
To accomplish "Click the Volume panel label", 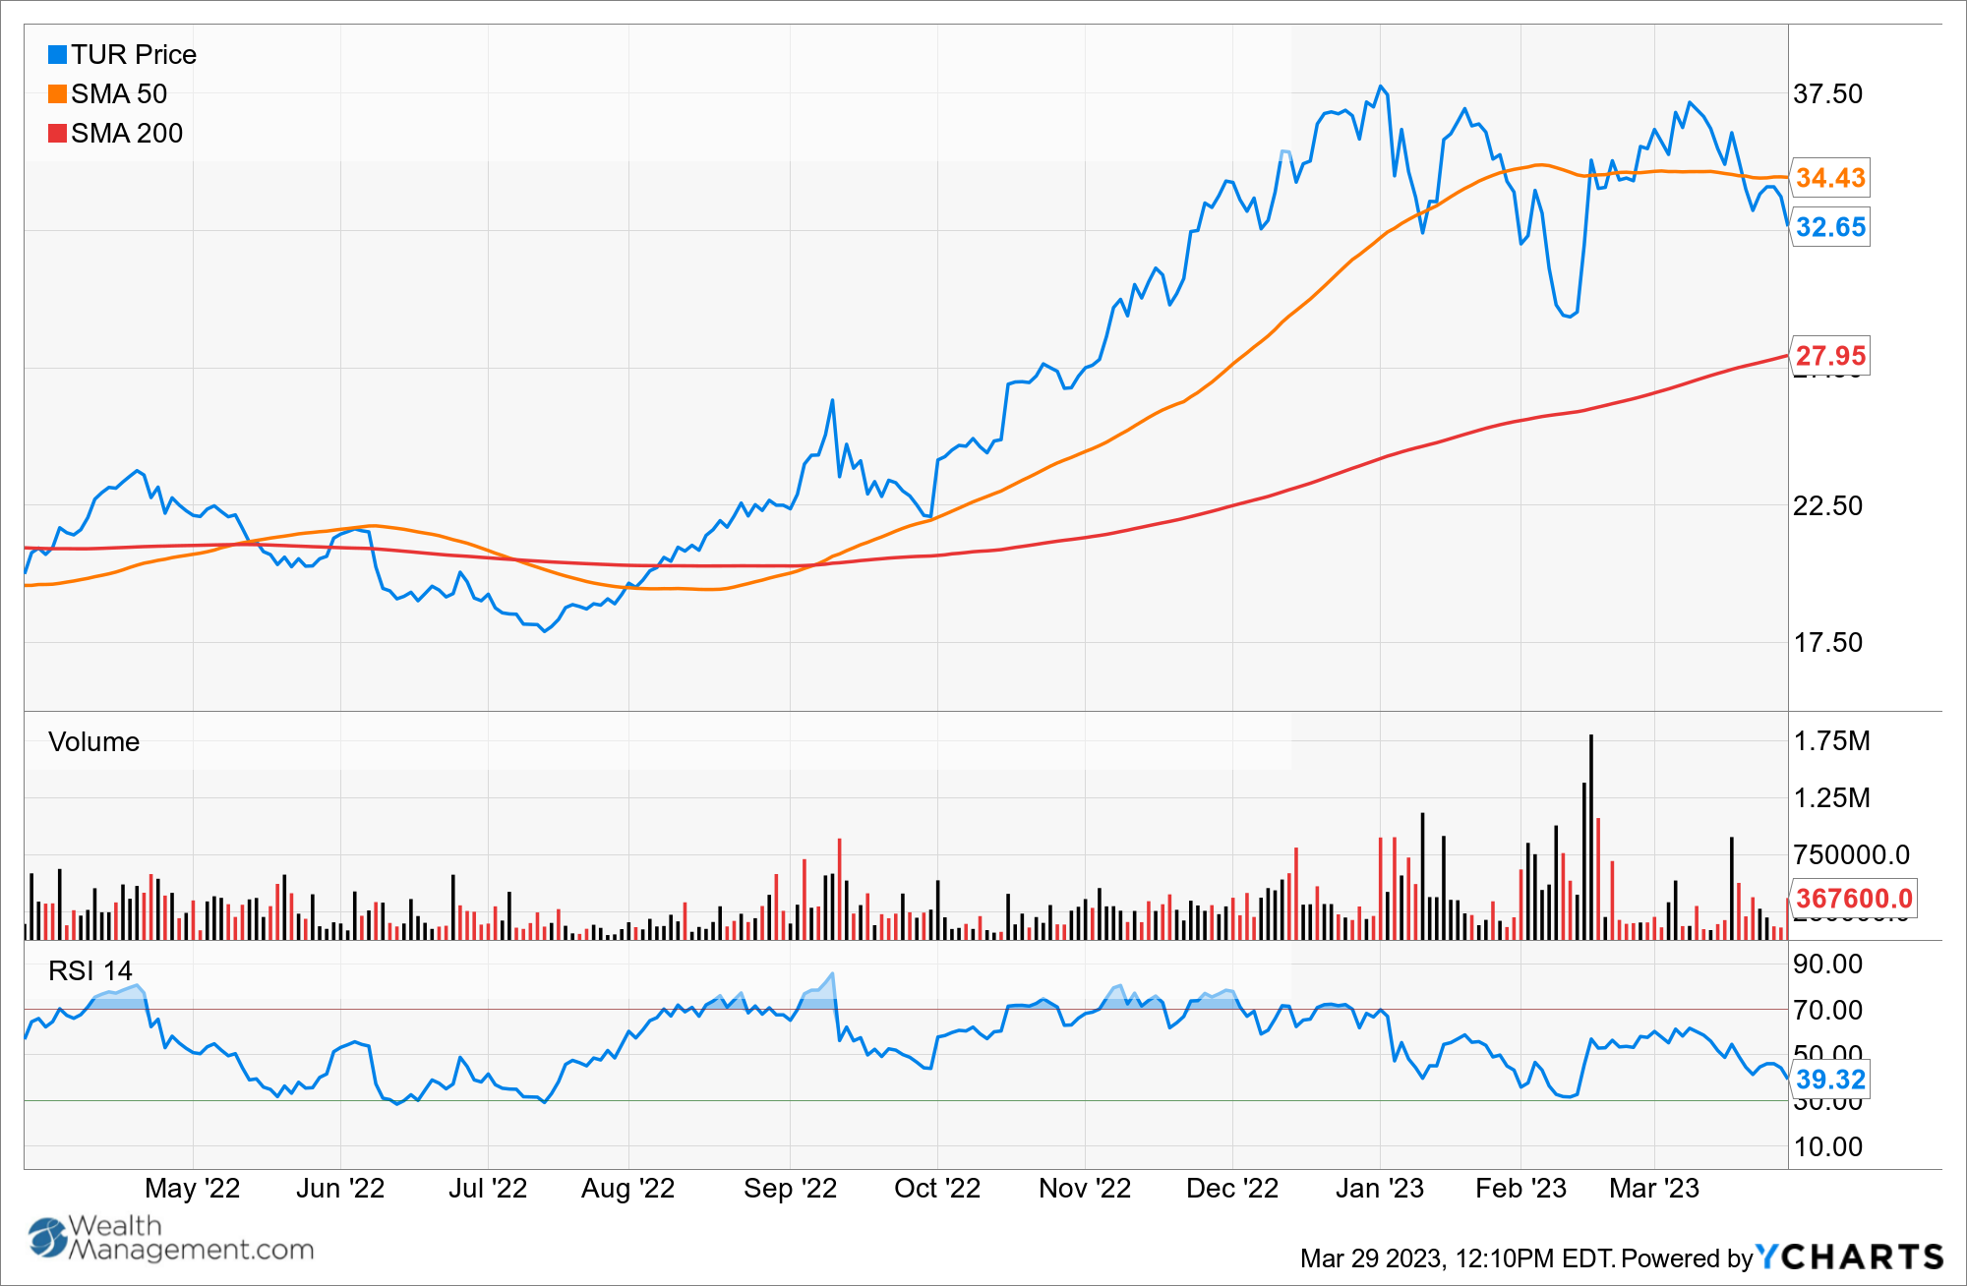I will [x=93, y=742].
